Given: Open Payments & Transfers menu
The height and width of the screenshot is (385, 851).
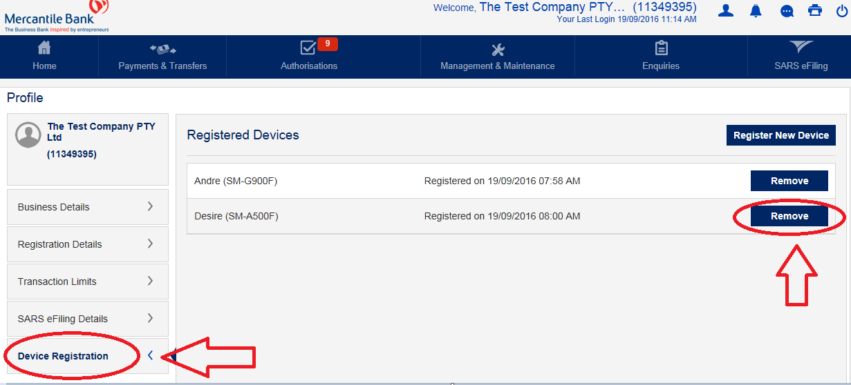Looking at the screenshot, I should 162,57.
